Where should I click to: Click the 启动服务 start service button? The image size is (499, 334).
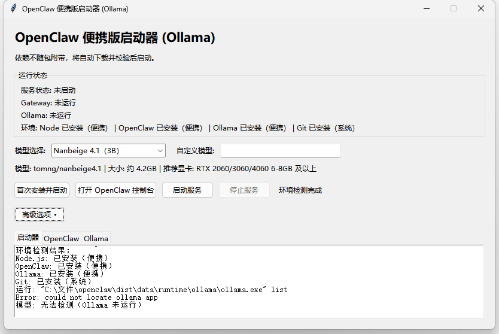coord(187,190)
